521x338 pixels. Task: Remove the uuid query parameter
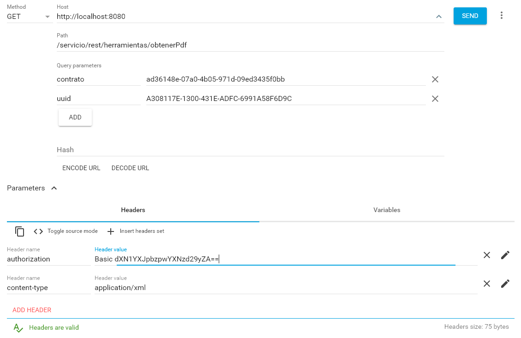(x=435, y=98)
